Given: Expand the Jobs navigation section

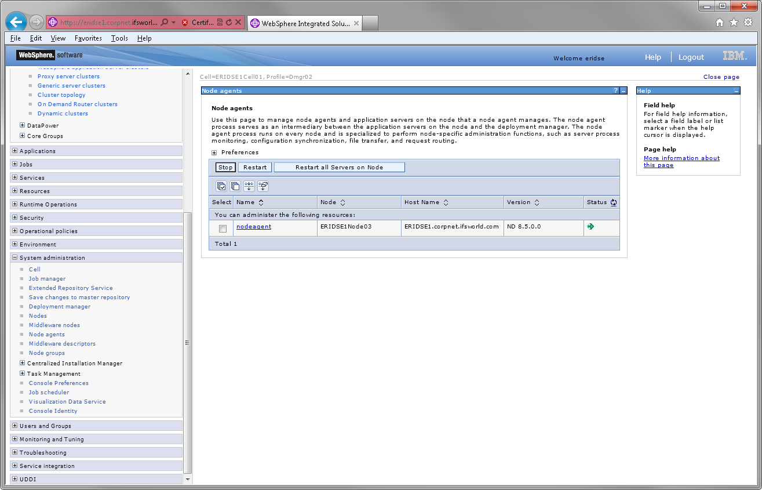Looking at the screenshot, I should [15, 164].
